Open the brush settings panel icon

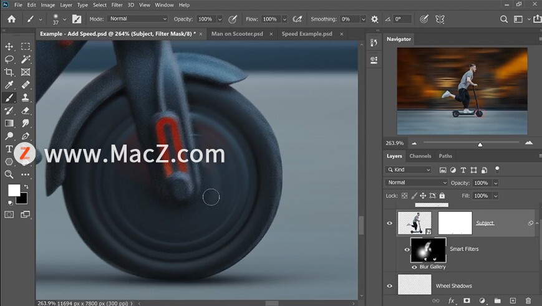[76, 19]
